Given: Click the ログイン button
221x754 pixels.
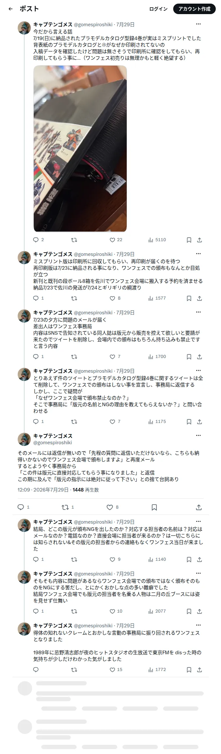Looking at the screenshot, I should click(158, 9).
